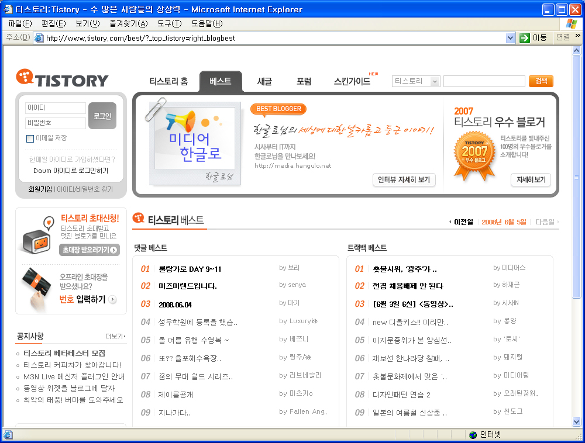Select the 베스트 tab

coord(221,81)
